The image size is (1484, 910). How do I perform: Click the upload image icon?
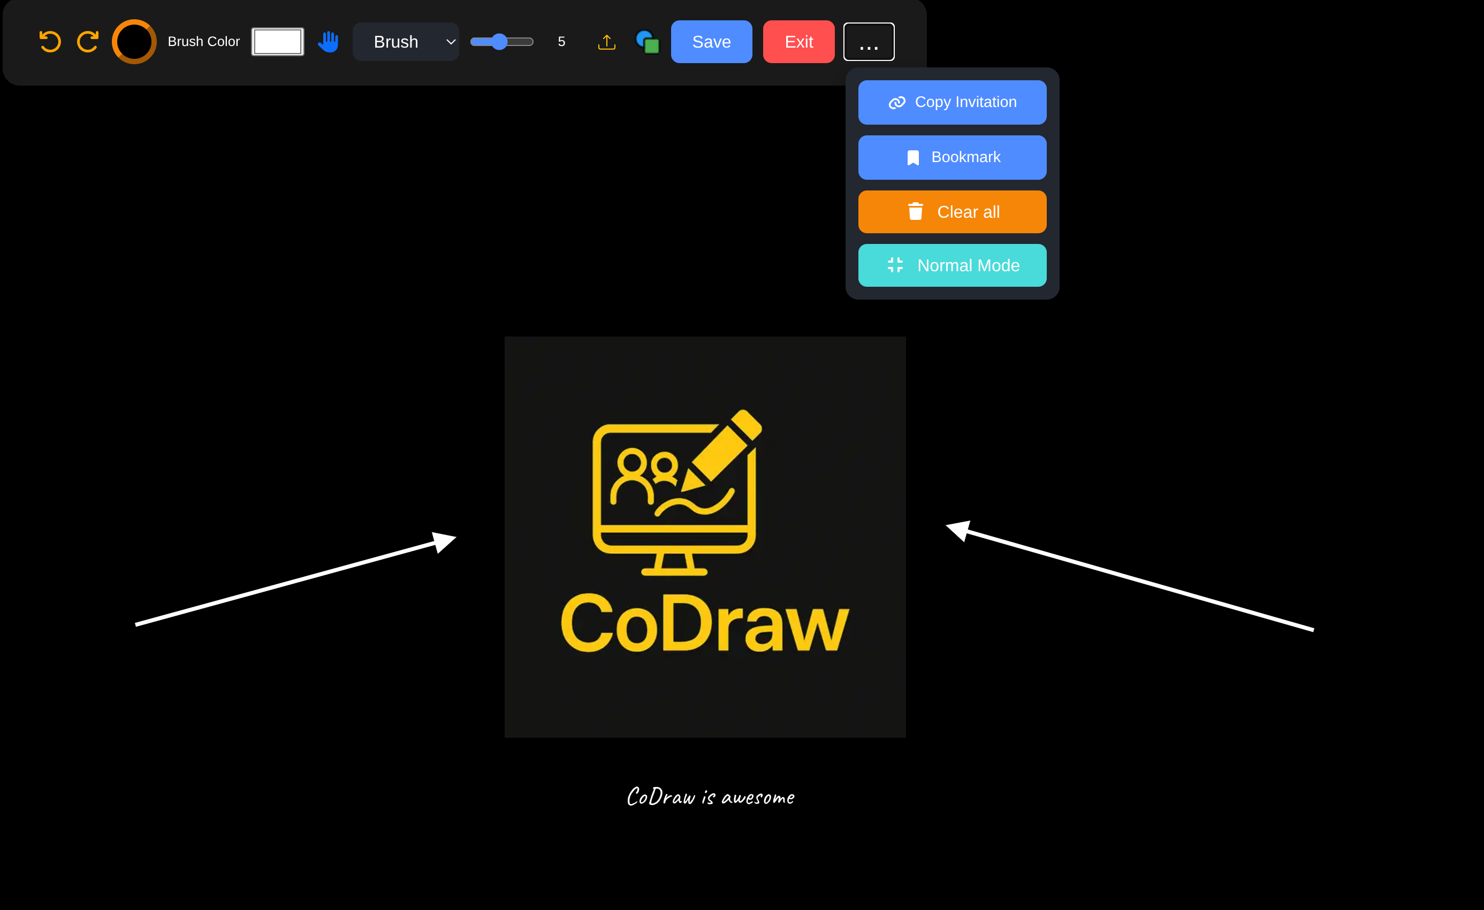click(x=606, y=42)
